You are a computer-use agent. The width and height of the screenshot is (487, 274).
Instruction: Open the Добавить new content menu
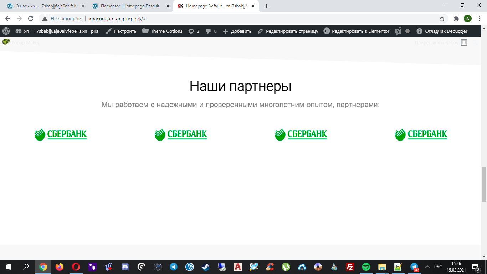237,31
